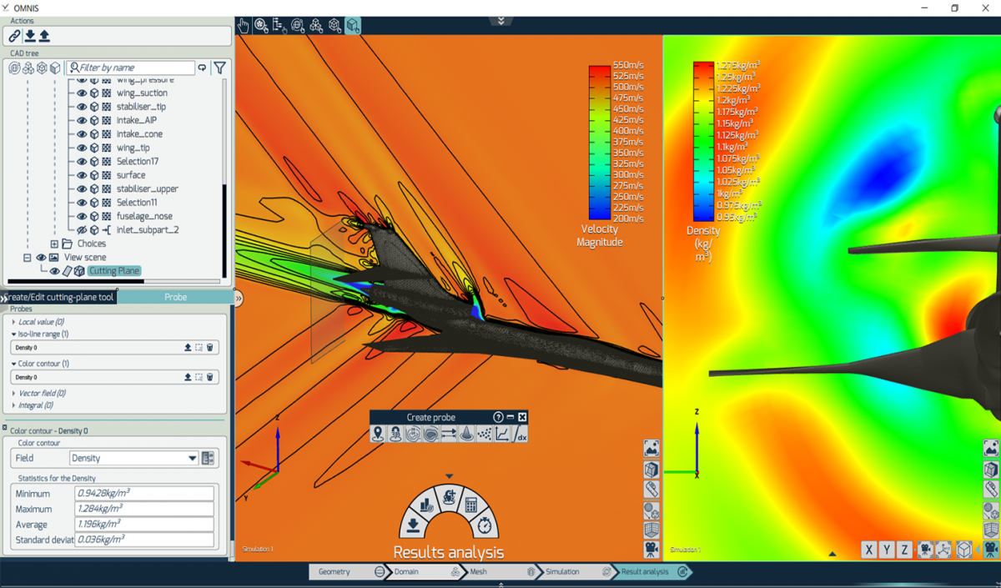The image size is (1001, 588).
Task: Toggle visibility of wing_suction
Action: [x=82, y=93]
